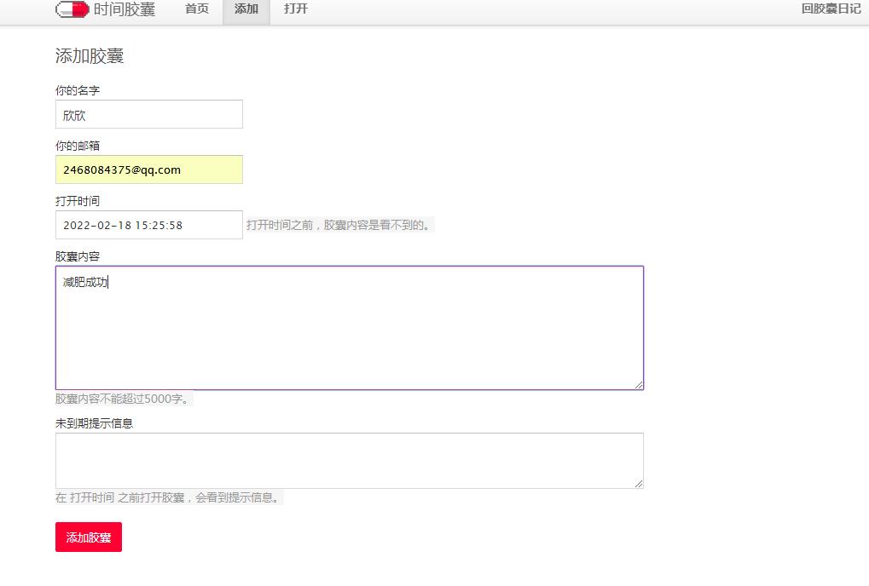Open the 回胶囊日记 link
Image resolution: width=869 pixels, height=586 pixels.
pos(831,9)
